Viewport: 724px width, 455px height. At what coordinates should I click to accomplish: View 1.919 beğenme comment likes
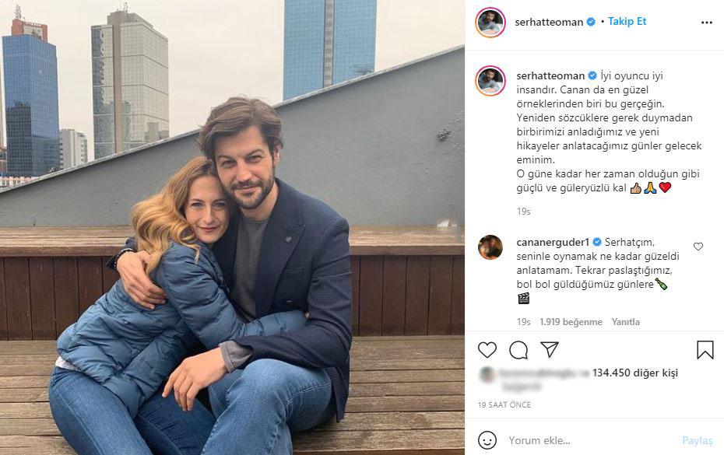[571, 322]
